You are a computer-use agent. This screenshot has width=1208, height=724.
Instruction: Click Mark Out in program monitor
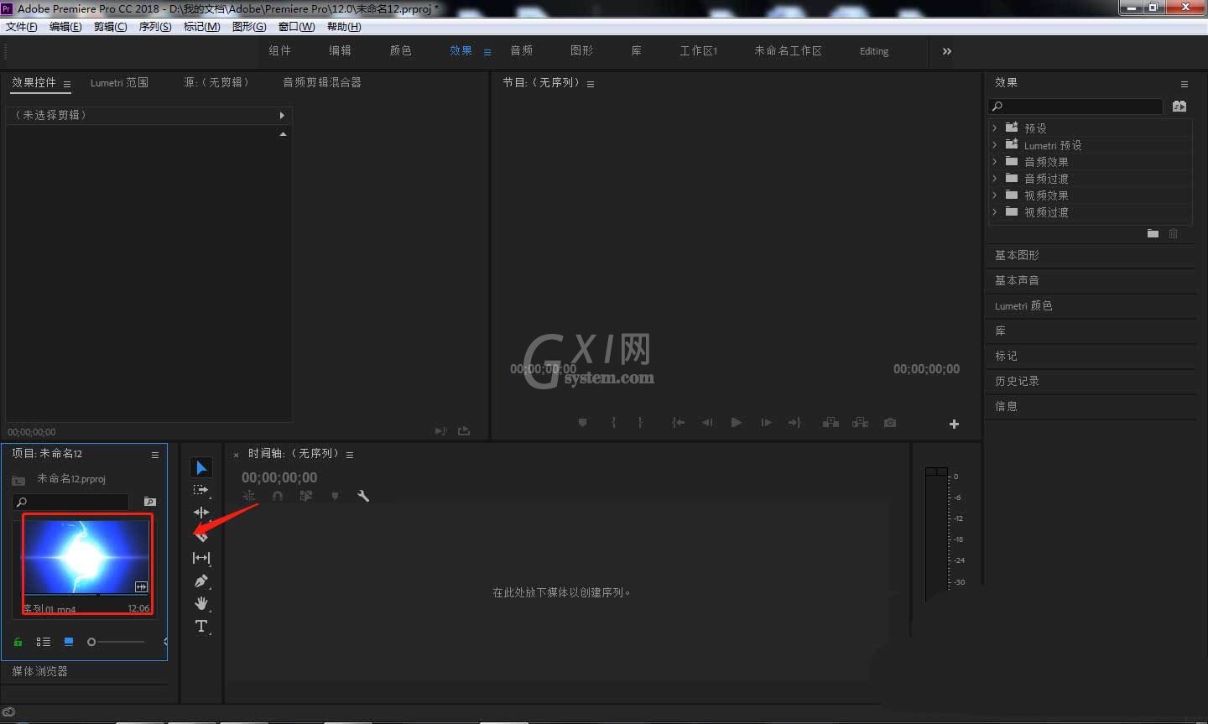point(640,423)
